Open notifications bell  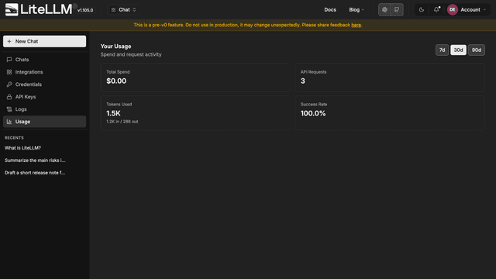[x=436, y=10]
